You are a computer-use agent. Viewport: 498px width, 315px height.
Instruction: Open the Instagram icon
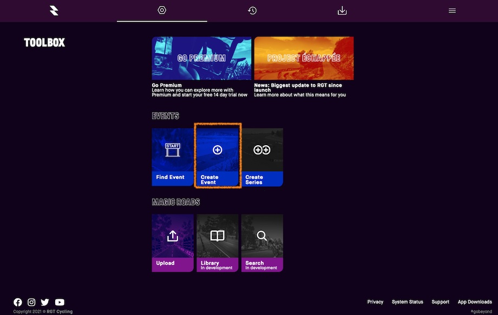31,302
